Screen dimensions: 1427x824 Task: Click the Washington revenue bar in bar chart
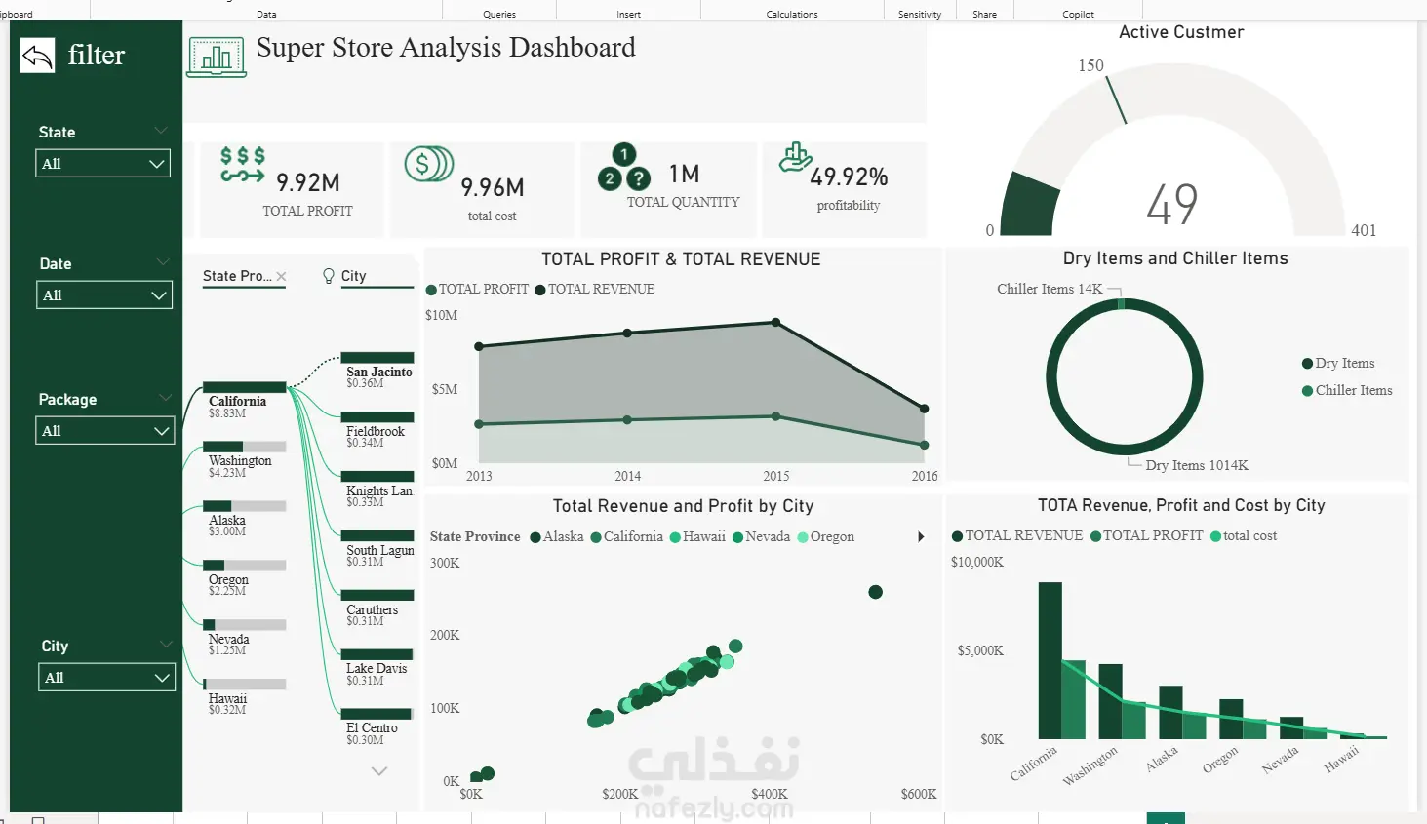pos(1110,701)
